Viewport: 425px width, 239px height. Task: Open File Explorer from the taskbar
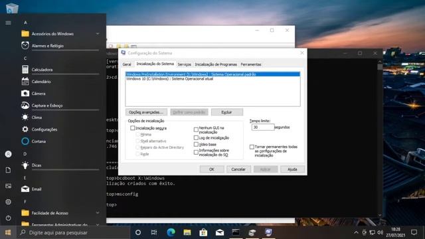click(187, 232)
